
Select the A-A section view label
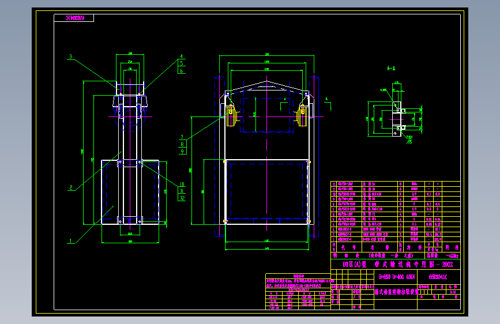(x=391, y=68)
